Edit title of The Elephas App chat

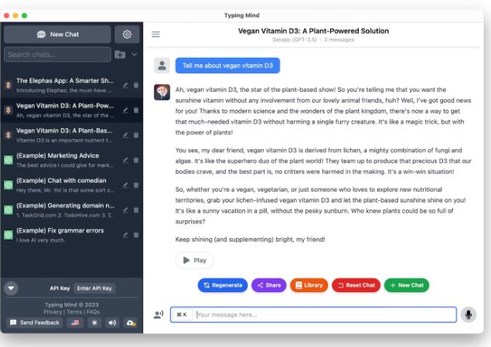point(125,85)
